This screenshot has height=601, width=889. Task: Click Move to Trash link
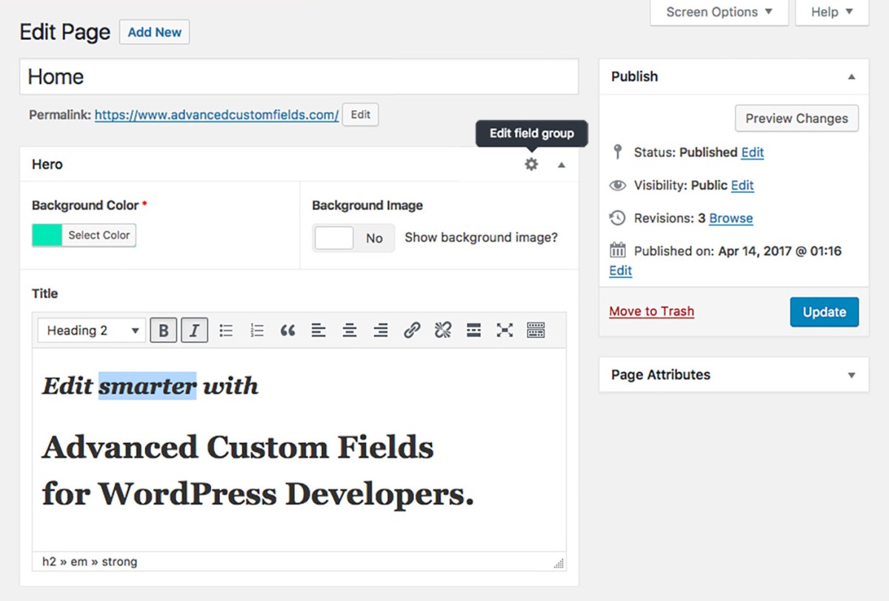click(x=652, y=311)
